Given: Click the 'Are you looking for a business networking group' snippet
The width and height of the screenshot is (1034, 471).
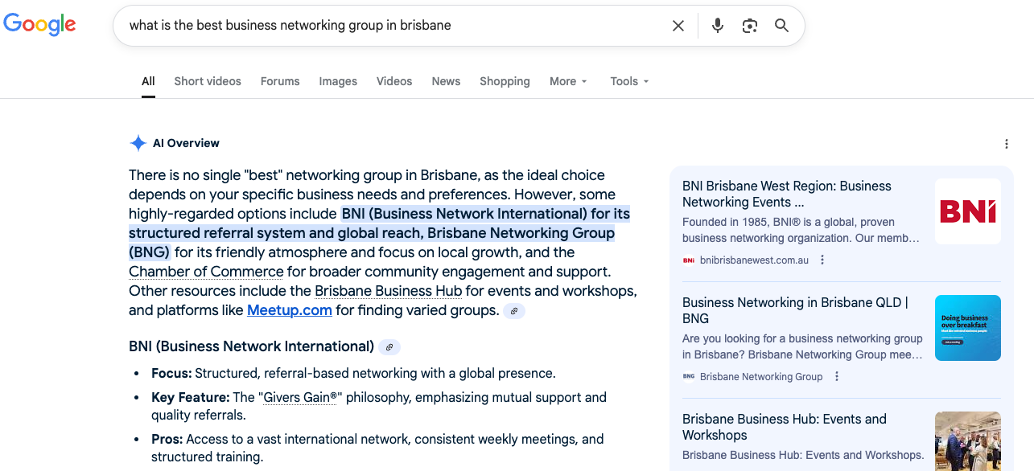Looking at the screenshot, I should (802, 346).
